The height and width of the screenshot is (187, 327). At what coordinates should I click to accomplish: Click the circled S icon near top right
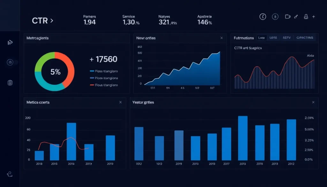tap(275, 17)
